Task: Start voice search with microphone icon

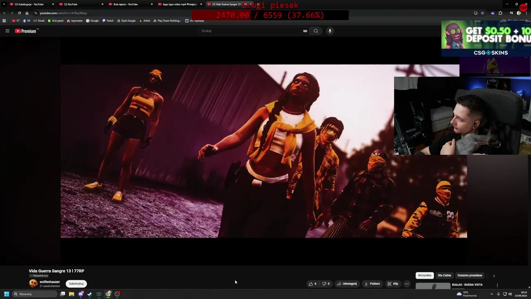Action: click(330, 31)
